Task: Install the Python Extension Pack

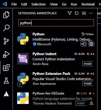Action: [88, 83]
